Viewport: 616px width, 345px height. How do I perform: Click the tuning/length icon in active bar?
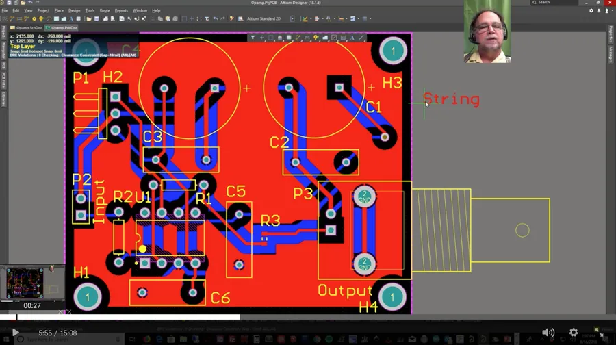point(307,38)
